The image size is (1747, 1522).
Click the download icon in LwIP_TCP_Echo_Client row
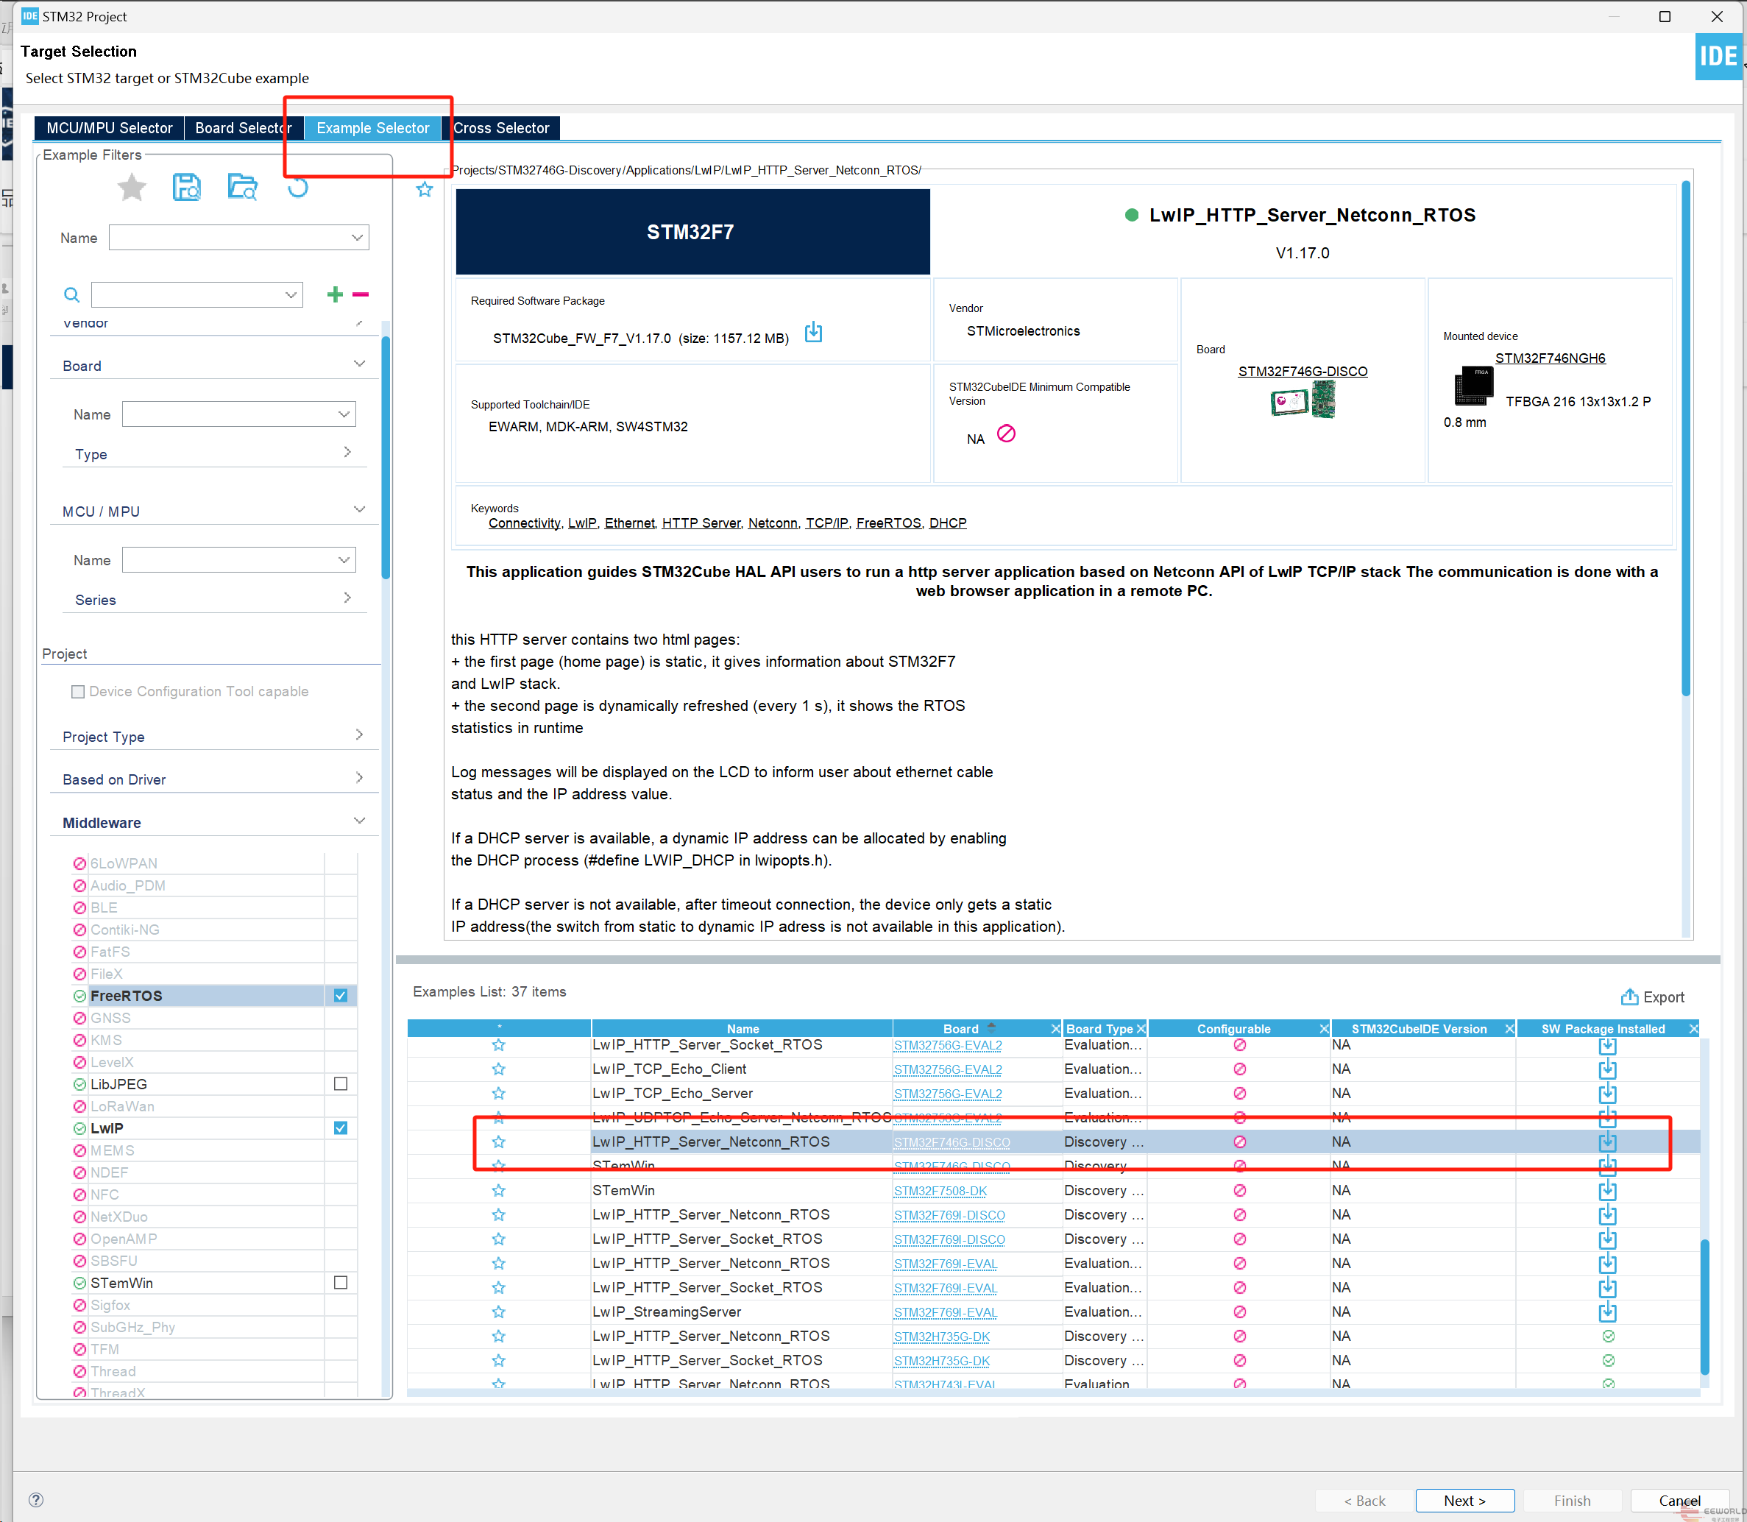click(x=1608, y=1069)
